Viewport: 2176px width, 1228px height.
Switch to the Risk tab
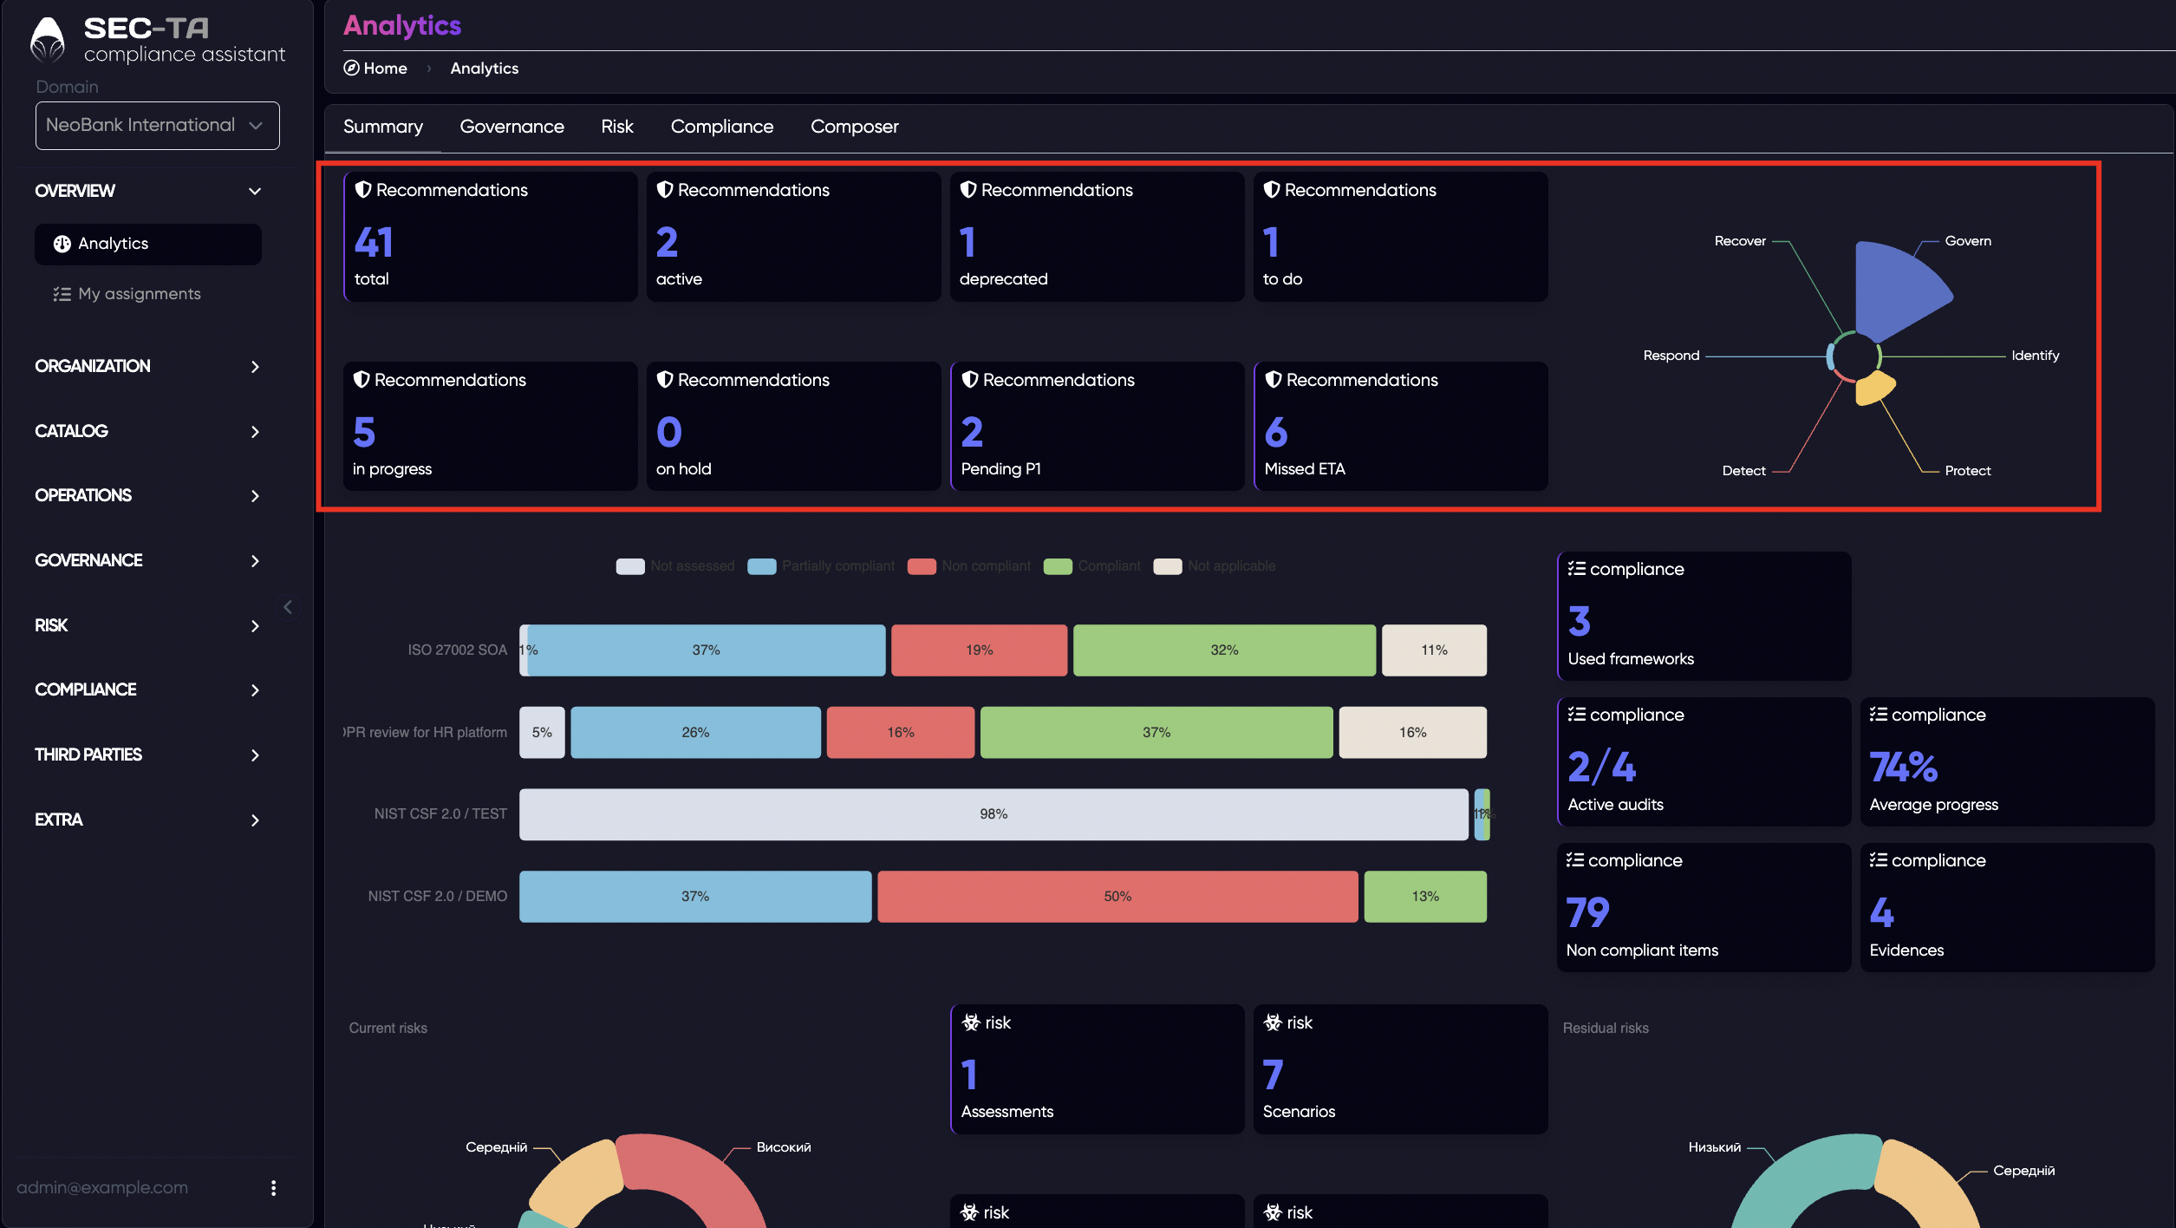(617, 127)
